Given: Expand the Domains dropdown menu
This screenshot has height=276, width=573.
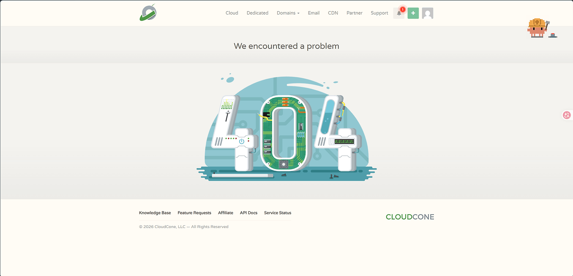Looking at the screenshot, I should [288, 13].
